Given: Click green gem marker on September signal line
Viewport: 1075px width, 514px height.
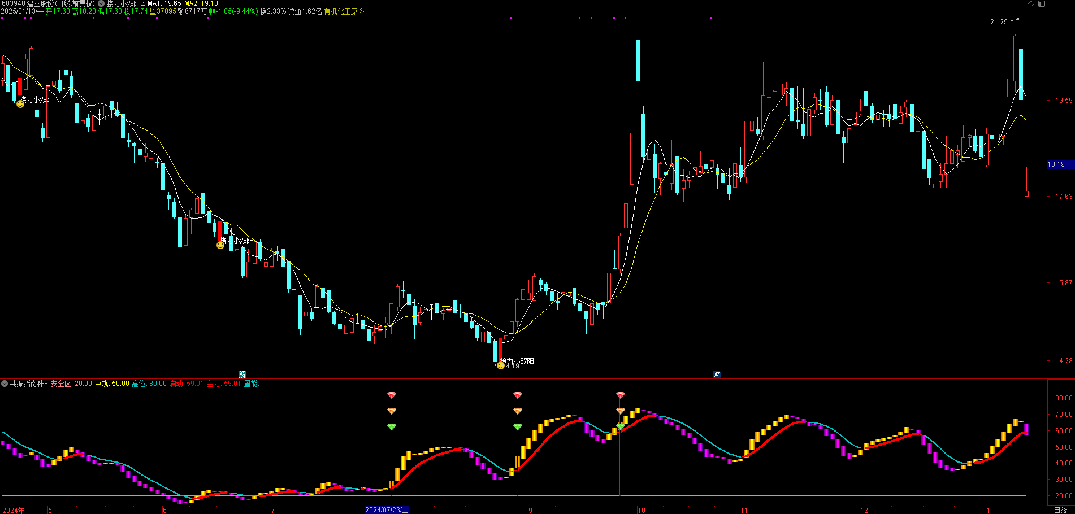Looking at the screenshot, I should [x=517, y=426].
